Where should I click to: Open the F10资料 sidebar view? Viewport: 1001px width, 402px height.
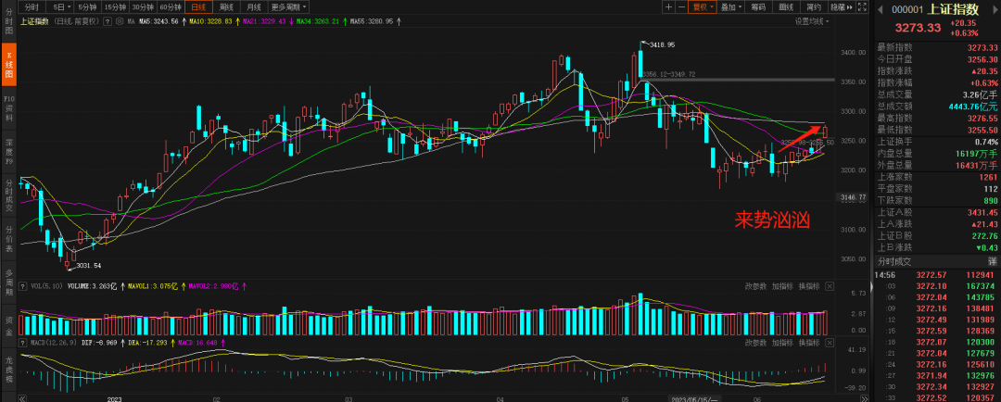(8, 108)
